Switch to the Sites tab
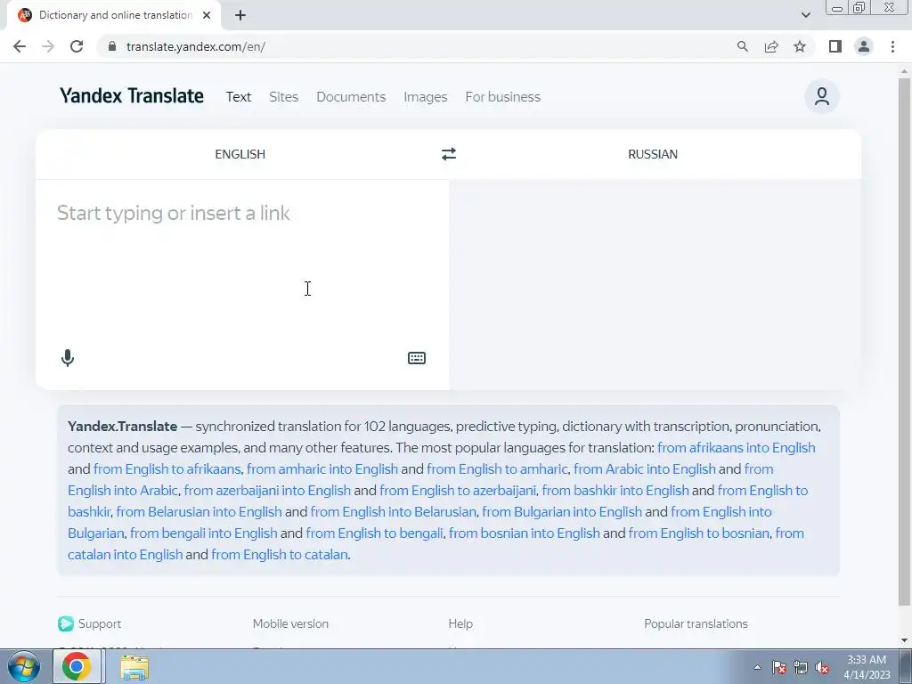 (283, 96)
